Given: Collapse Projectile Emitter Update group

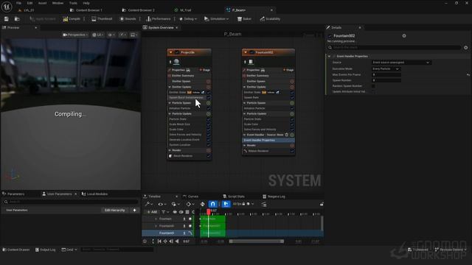Looking at the screenshot, I should coord(170,87).
